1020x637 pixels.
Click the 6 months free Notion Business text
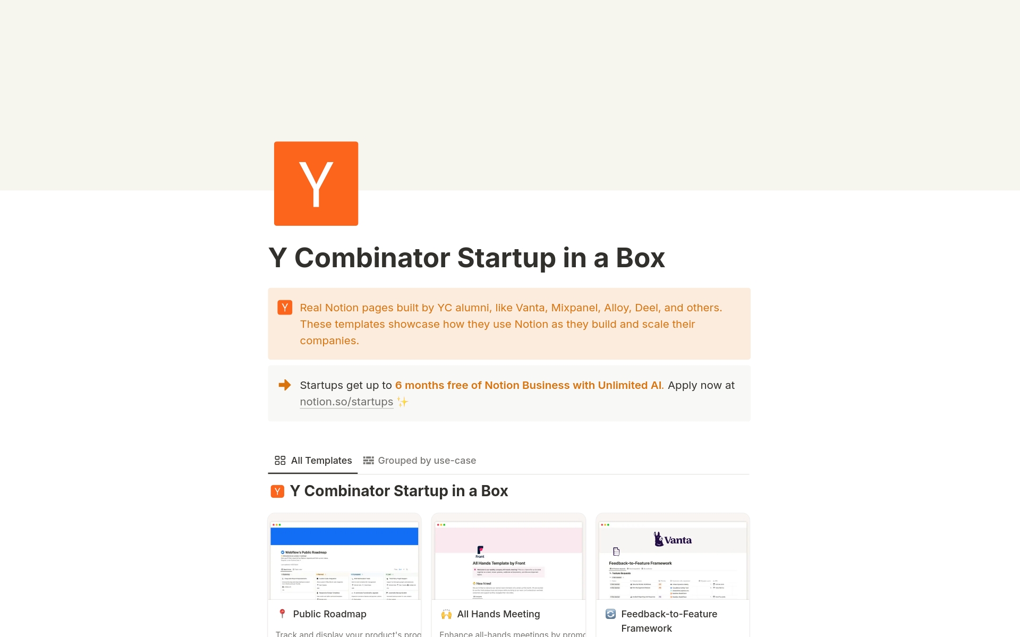tap(529, 385)
